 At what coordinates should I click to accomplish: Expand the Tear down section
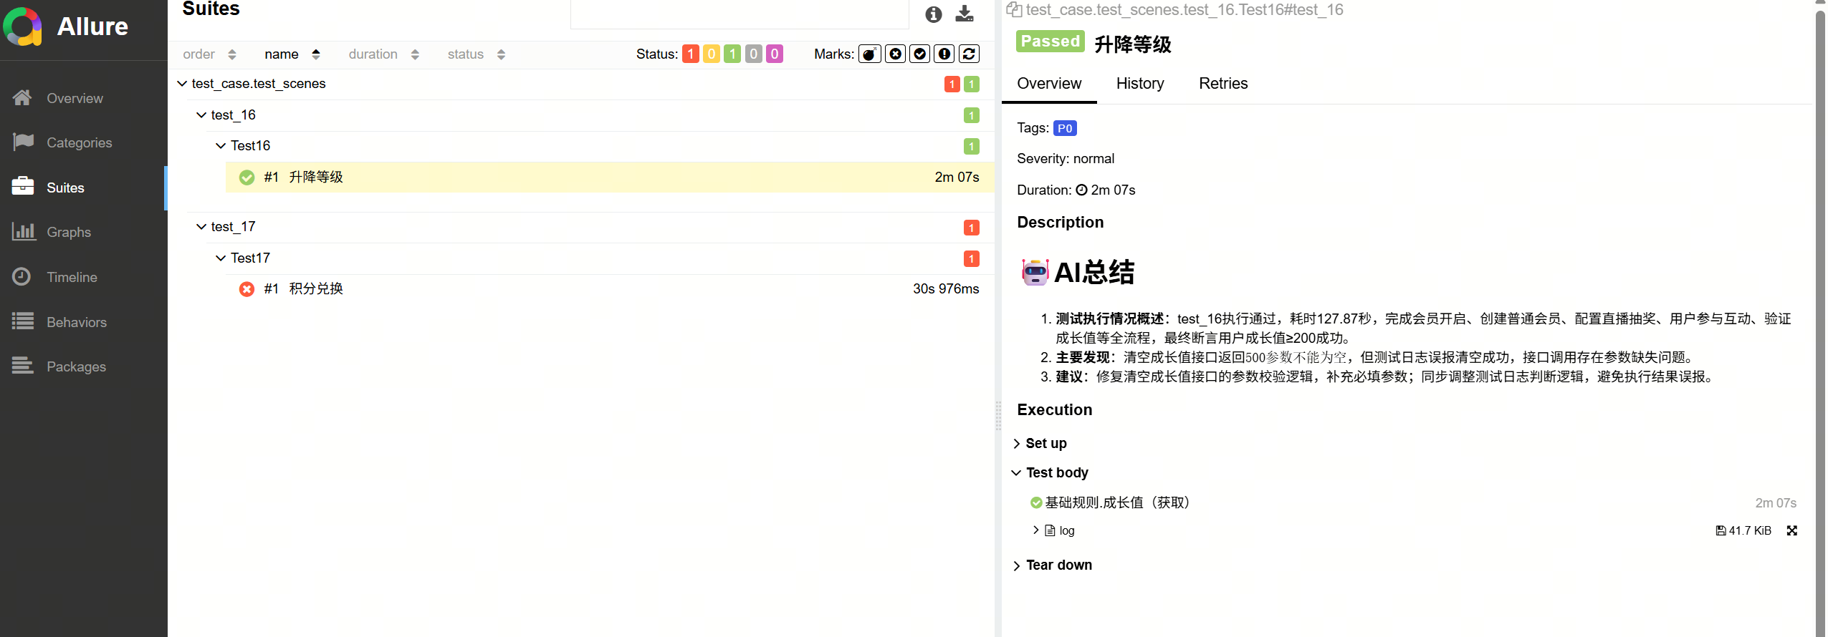pos(1058,565)
